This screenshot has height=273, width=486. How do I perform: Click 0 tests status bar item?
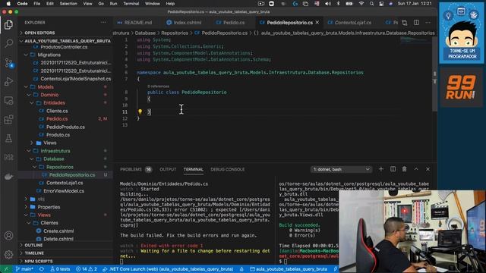coord(60,269)
